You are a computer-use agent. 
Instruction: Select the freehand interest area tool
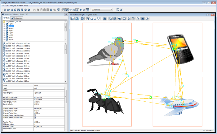pyautogui.click(x=98, y=18)
